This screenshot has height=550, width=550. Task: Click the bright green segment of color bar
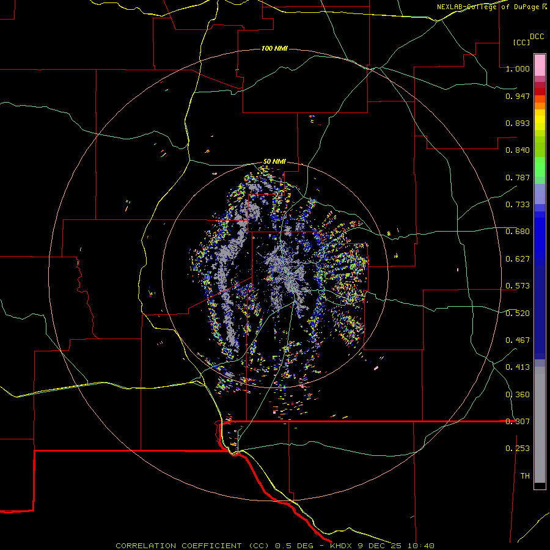tap(540, 167)
